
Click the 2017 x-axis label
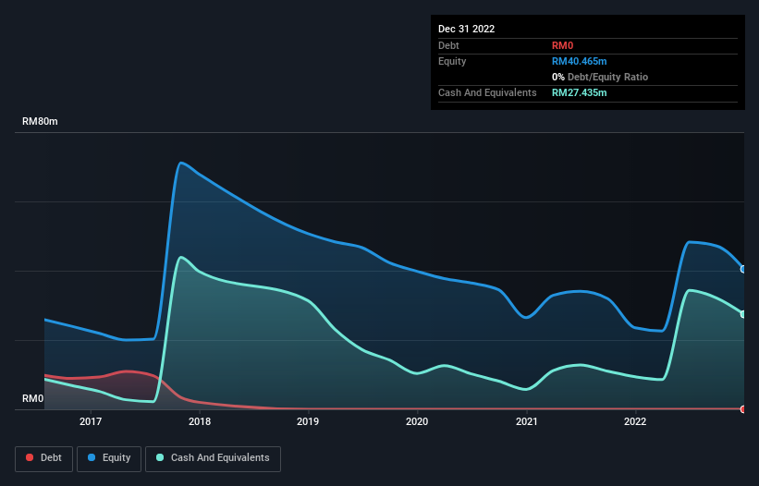(91, 421)
